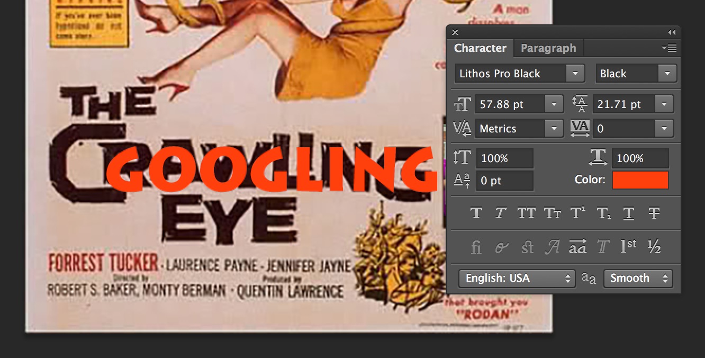Image resolution: width=705 pixels, height=358 pixels.
Task: Apply Strikethrough text style
Action: pyautogui.click(x=654, y=213)
